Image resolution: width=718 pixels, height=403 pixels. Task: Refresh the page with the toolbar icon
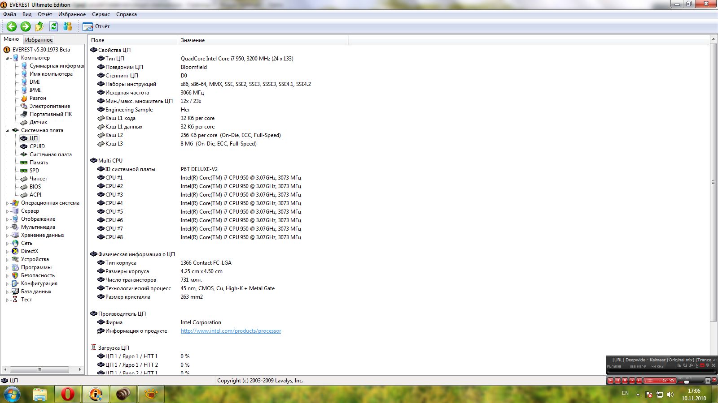point(54,26)
